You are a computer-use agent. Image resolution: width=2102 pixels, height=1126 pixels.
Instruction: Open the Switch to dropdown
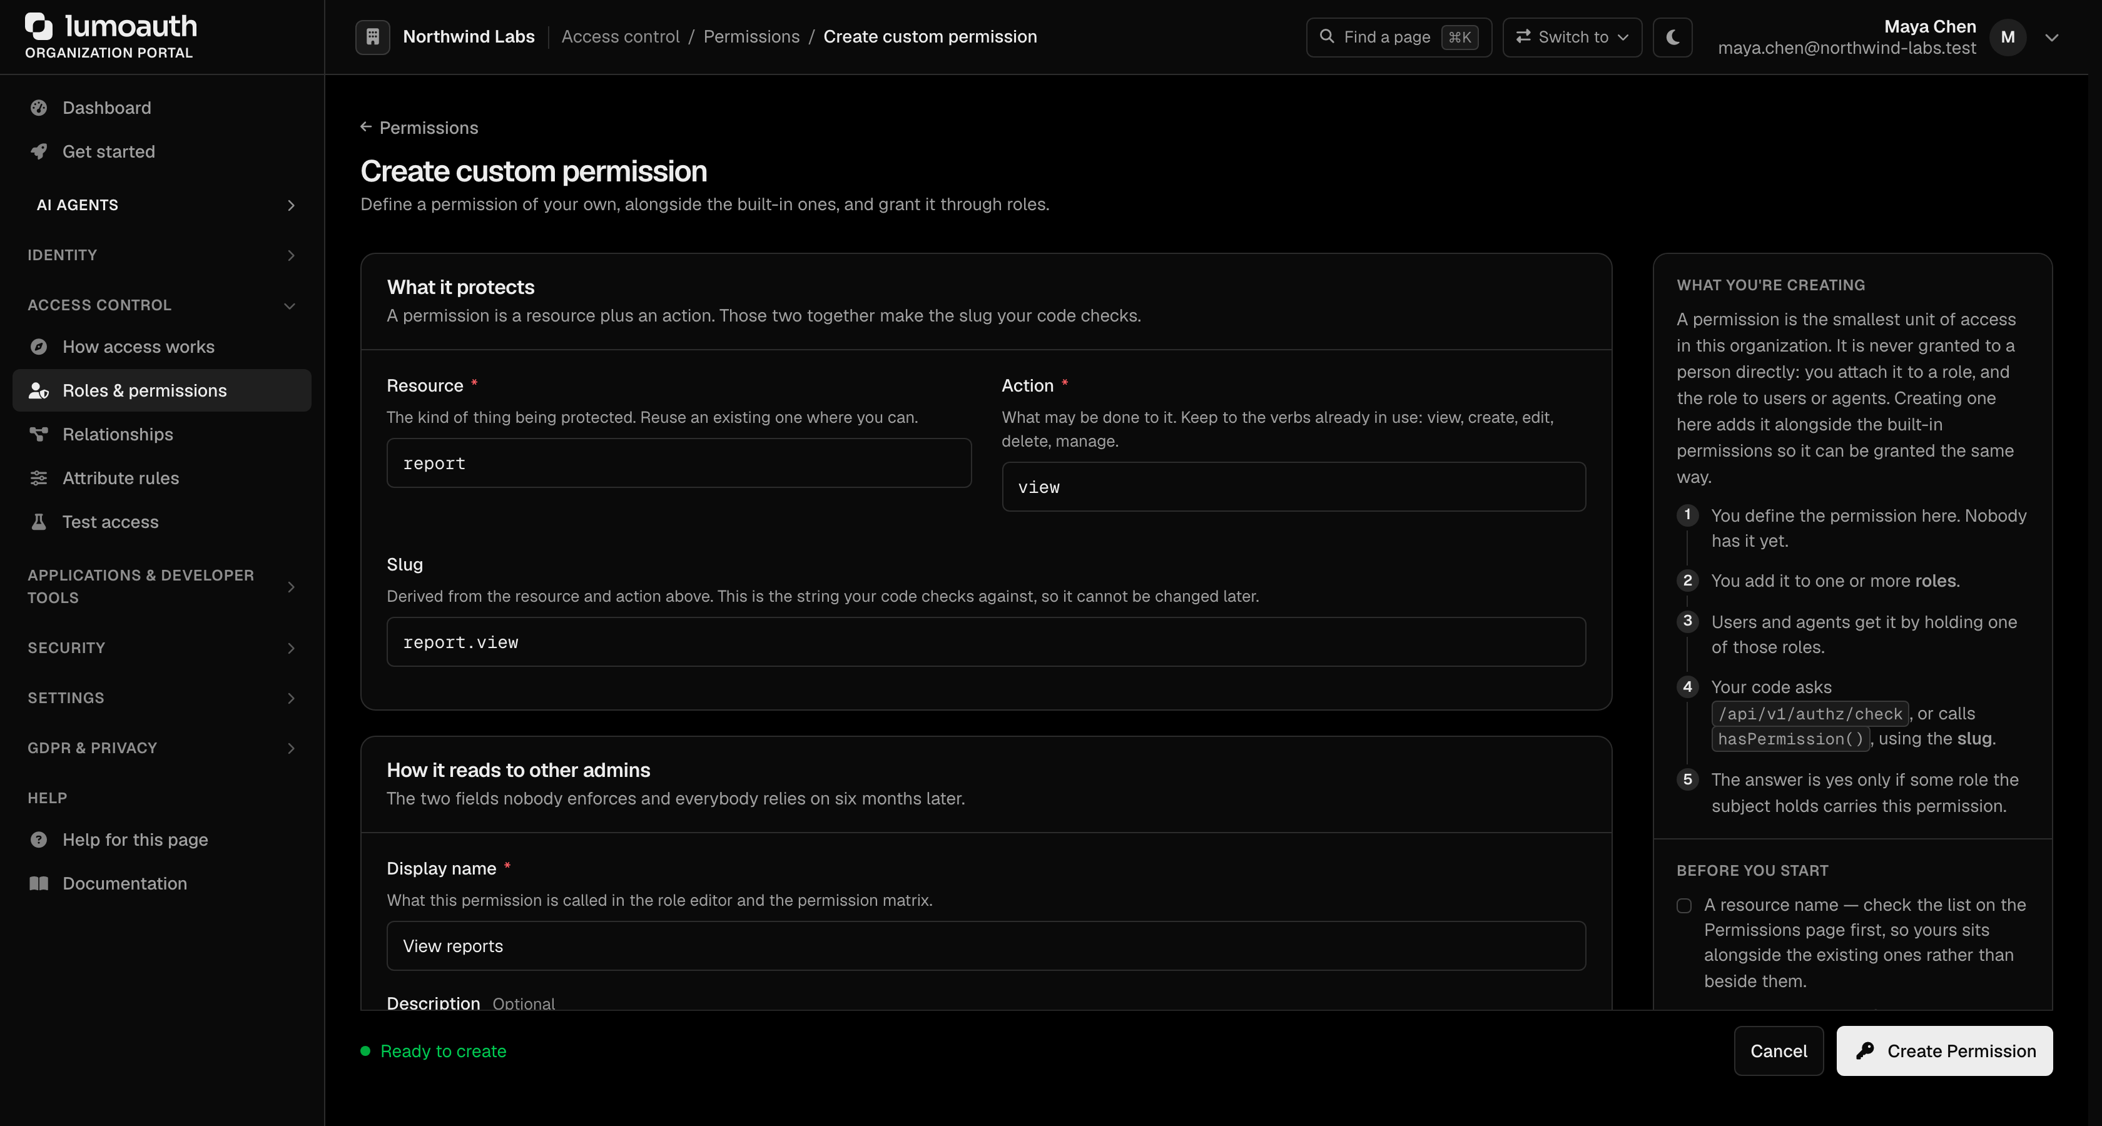pyautogui.click(x=1571, y=37)
